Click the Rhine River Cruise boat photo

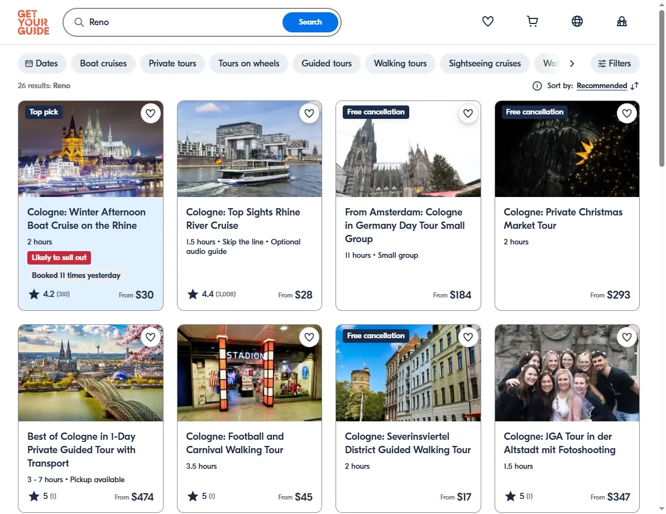pos(250,149)
